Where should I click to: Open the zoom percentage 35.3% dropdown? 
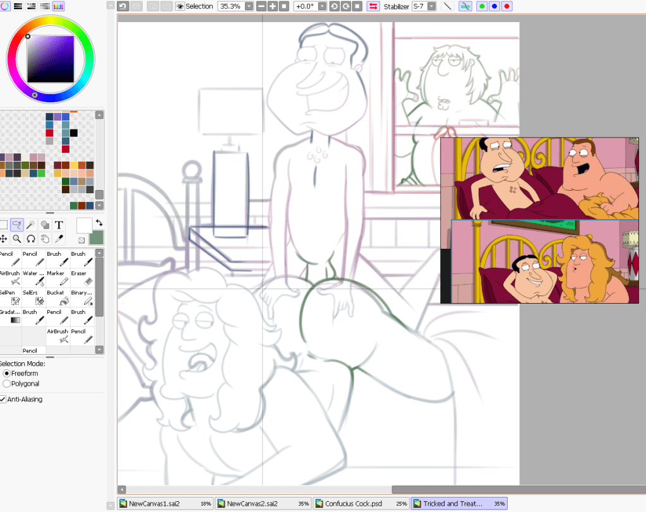(x=249, y=6)
